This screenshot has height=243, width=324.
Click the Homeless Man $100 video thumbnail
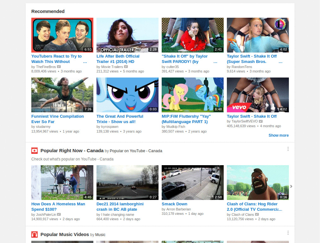62,183
